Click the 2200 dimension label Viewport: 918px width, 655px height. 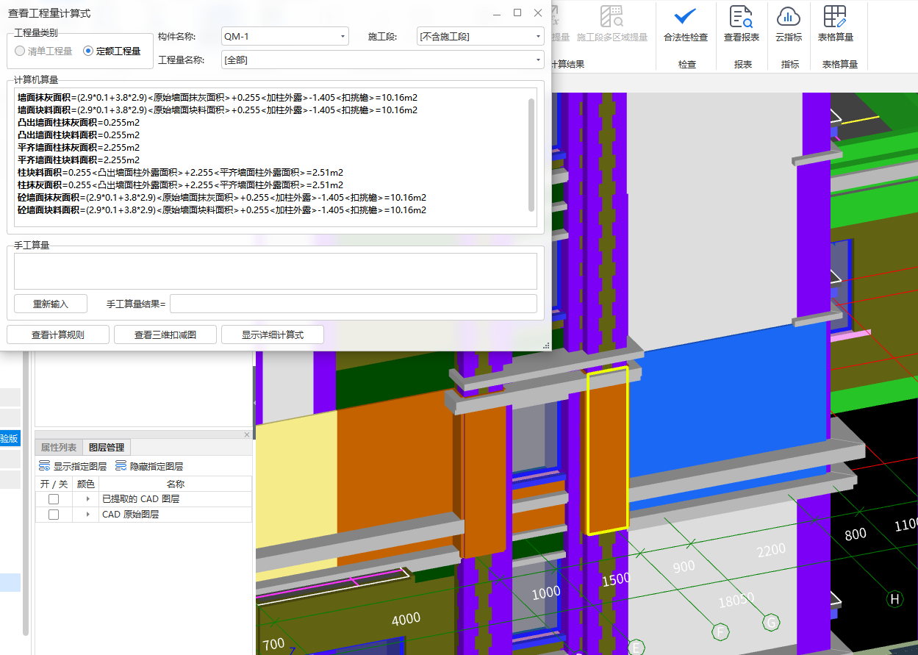click(x=771, y=551)
